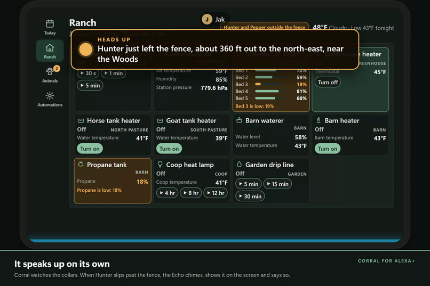Image resolution: width=430 pixels, height=286 pixels.
Task: Click the Horse tank heater title
Action: [x=114, y=121]
